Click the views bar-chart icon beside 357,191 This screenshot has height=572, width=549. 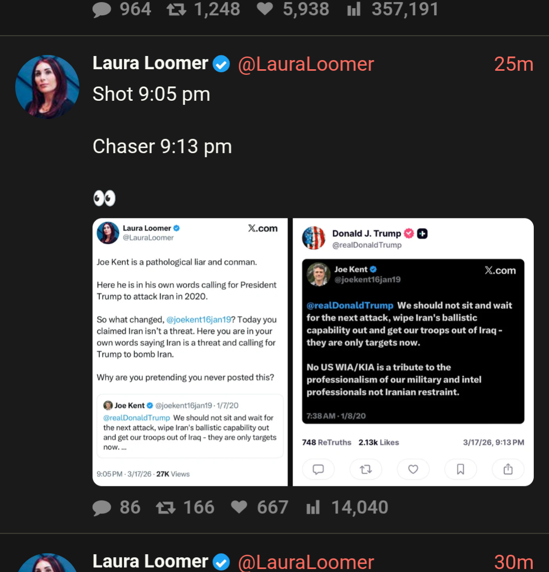(x=354, y=9)
